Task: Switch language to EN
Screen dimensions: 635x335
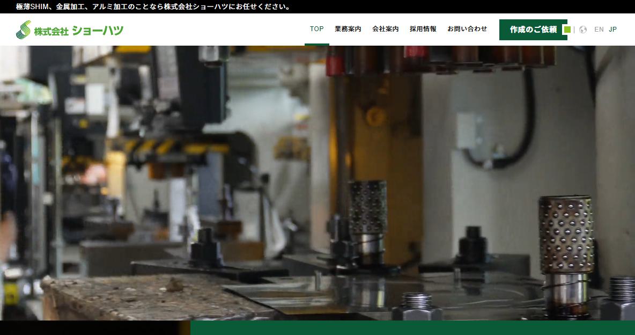Action: tap(599, 30)
